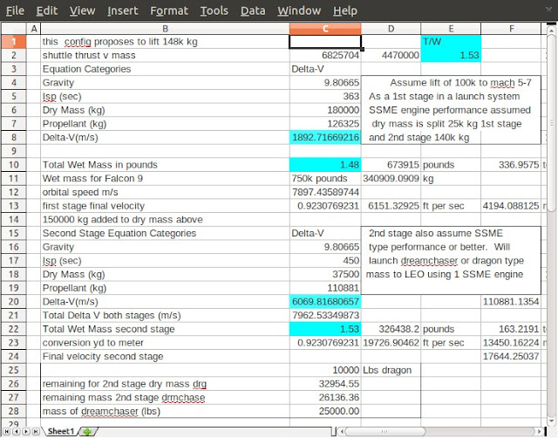This screenshot has width=558, height=438.
Task: Select total delta V 7962.53349873
Action: pos(325,315)
